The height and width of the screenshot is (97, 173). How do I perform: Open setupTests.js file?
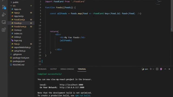[x=20, y=51]
